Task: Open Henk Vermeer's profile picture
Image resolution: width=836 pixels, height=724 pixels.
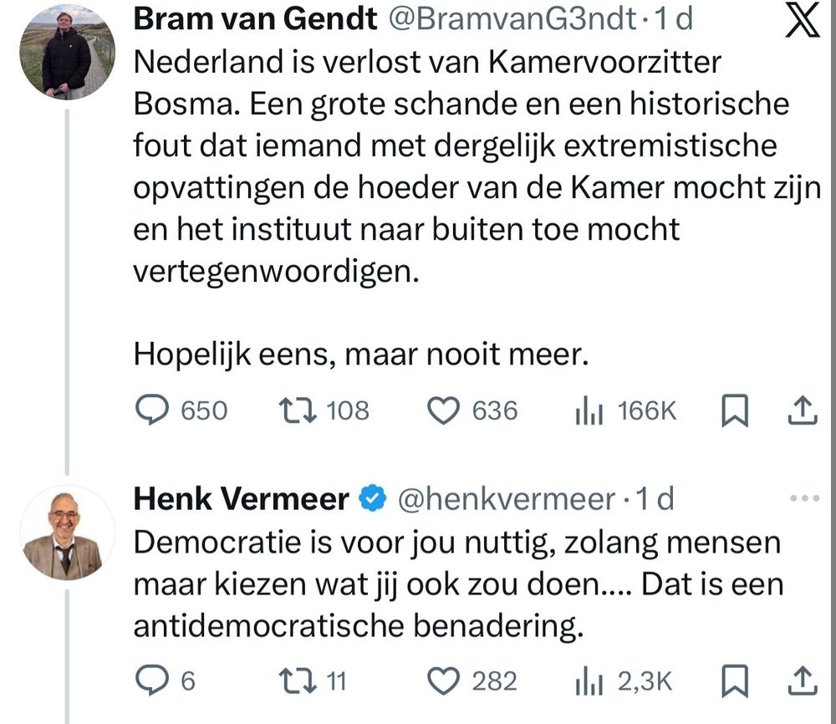Action: coord(66,533)
